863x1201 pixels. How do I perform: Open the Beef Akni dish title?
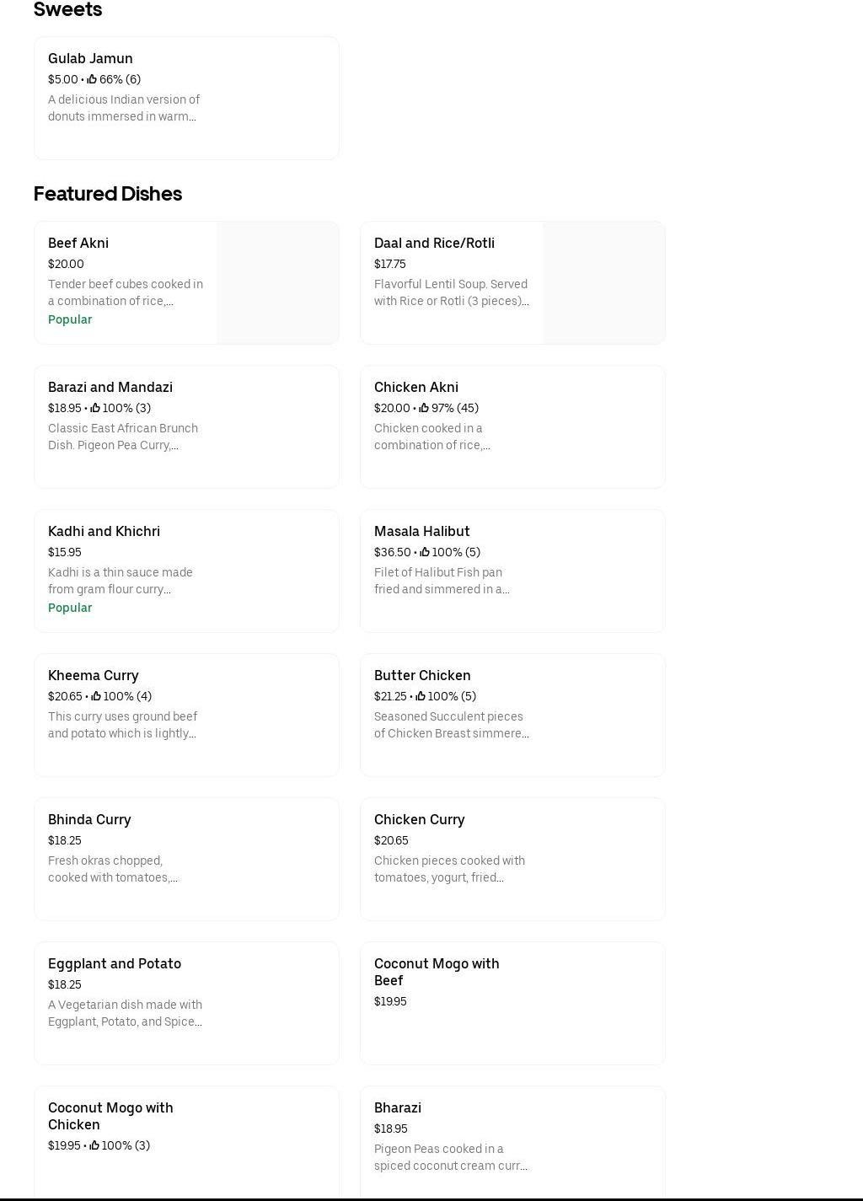click(78, 243)
